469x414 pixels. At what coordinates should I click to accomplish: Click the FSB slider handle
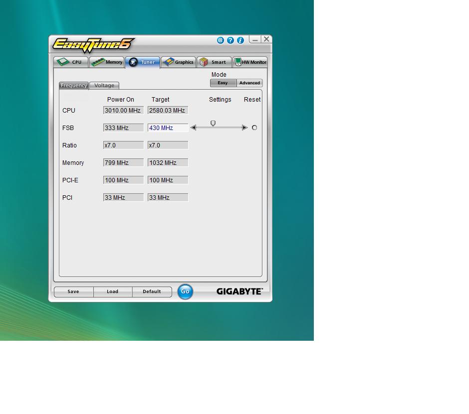[213, 124]
